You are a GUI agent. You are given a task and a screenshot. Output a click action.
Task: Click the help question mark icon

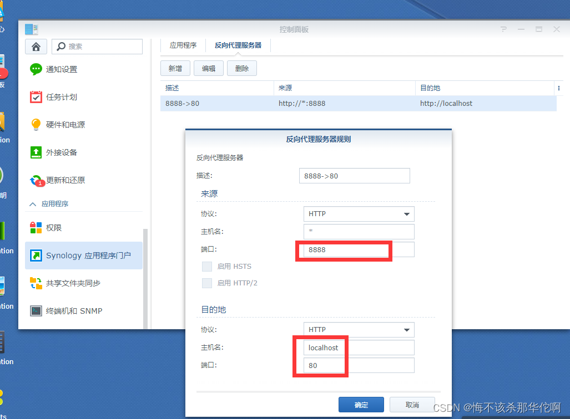tap(503, 29)
